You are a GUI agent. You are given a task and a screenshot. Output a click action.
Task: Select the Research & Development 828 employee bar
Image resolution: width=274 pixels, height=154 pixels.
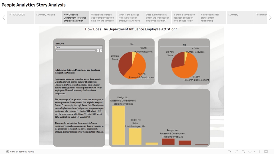coord(118,125)
